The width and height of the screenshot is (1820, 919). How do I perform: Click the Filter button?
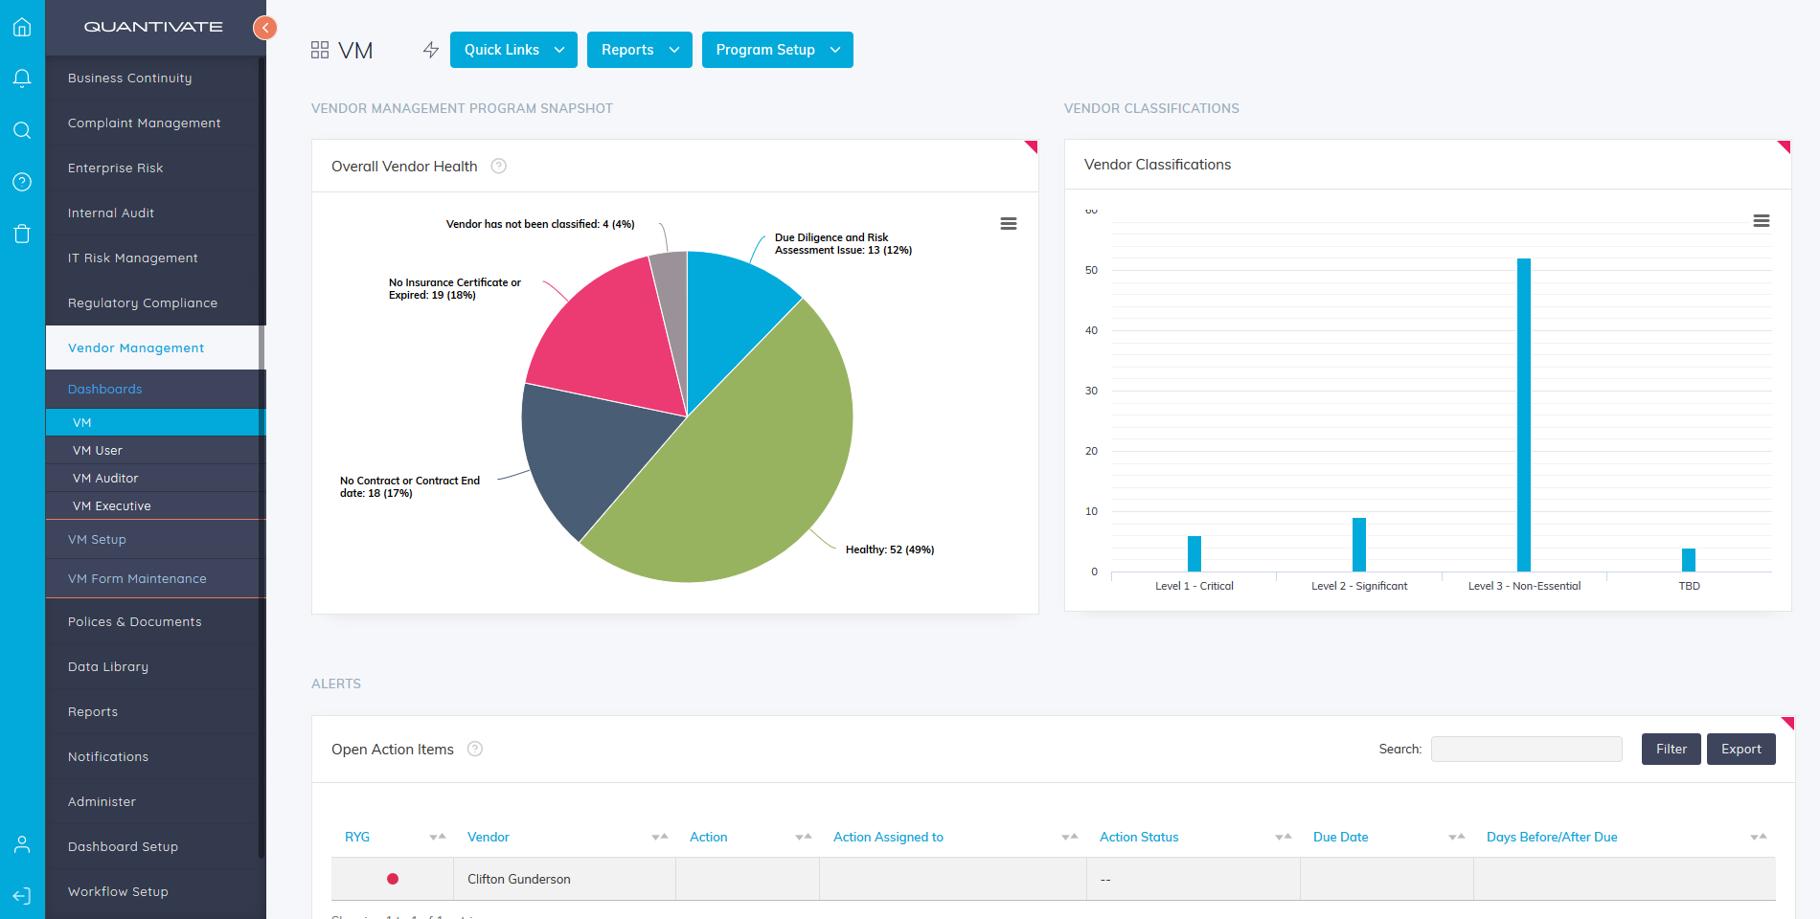point(1671,749)
